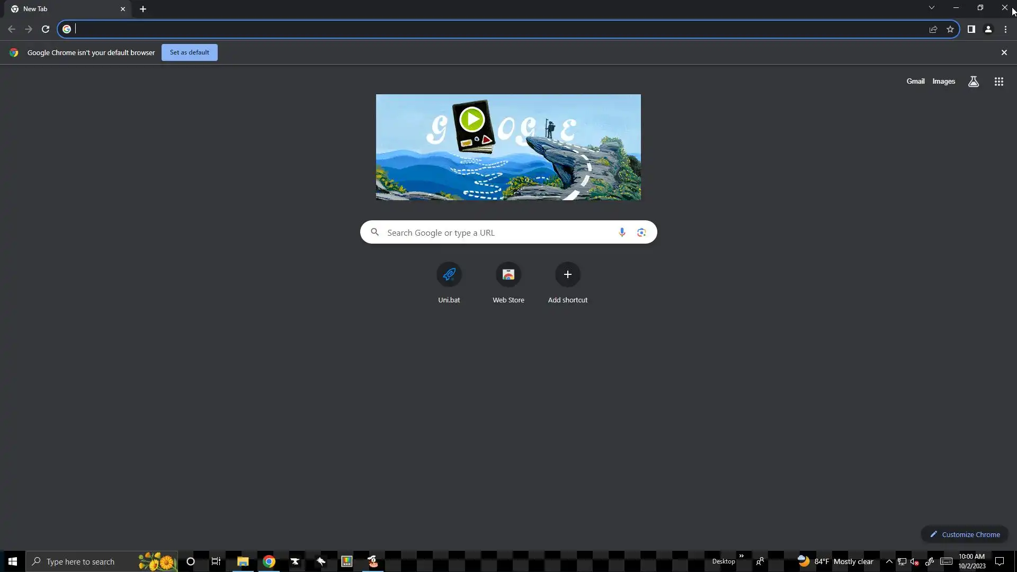Open Search Labs flask icon
This screenshot has width=1017, height=572.
(x=973, y=82)
